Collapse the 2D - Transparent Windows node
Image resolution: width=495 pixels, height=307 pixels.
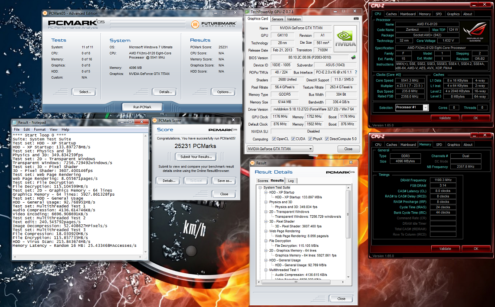(x=266, y=212)
